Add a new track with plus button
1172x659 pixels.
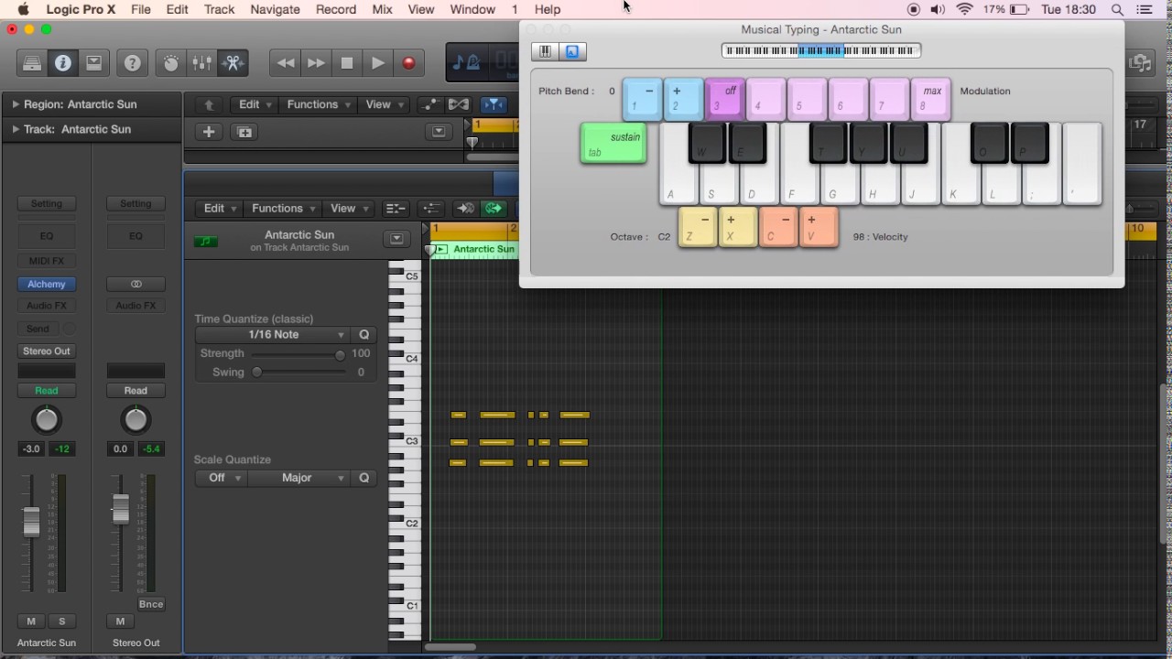[209, 132]
